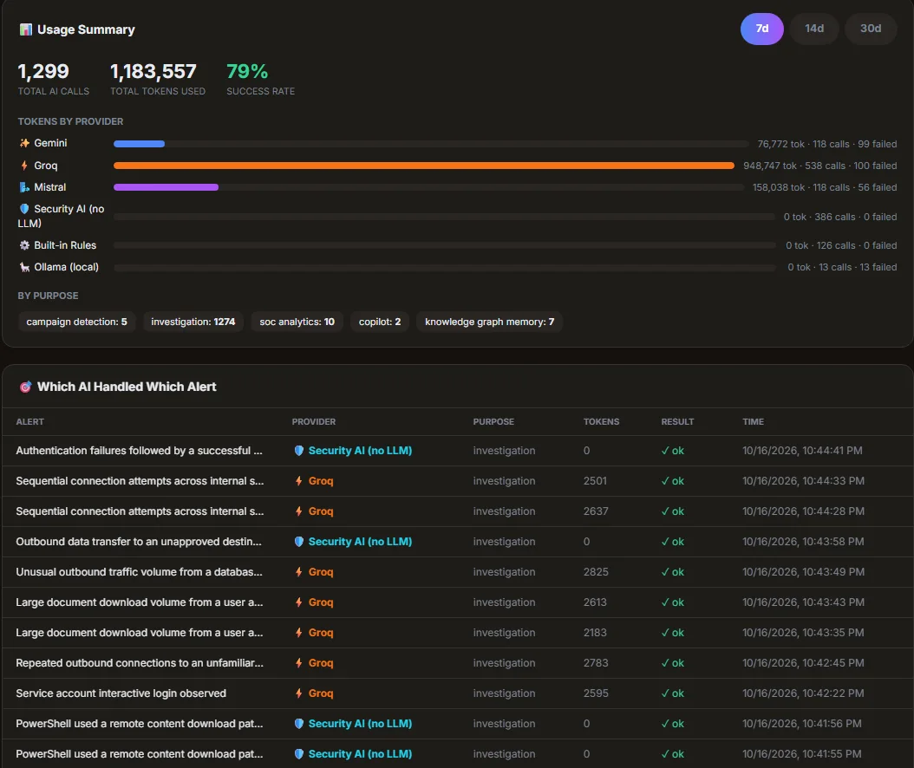
Task: Click Groq bolt icon in 10:43:43 PM row
Action: 298,602
